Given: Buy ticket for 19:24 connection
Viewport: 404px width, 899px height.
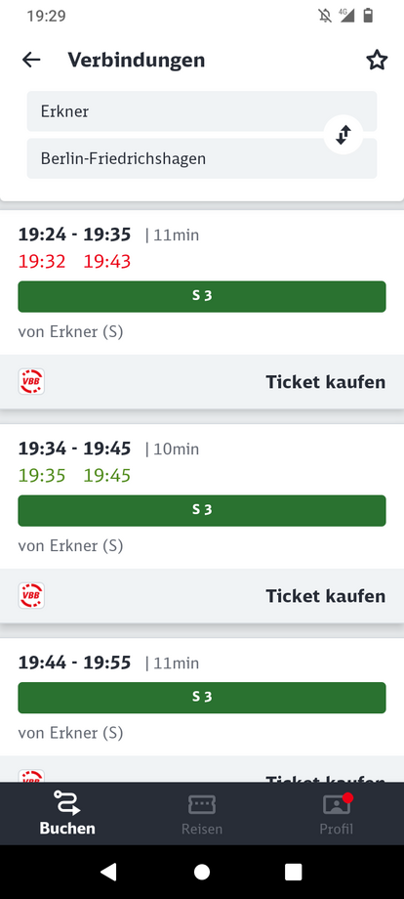Looking at the screenshot, I should tap(326, 382).
